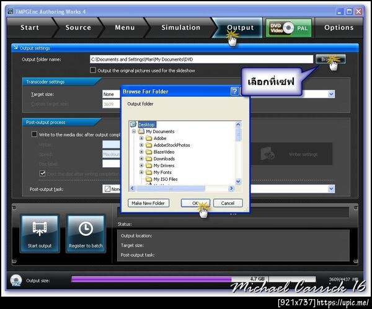Click the Register to batch clock icon
This screenshot has height=309, width=372.
tap(86, 229)
